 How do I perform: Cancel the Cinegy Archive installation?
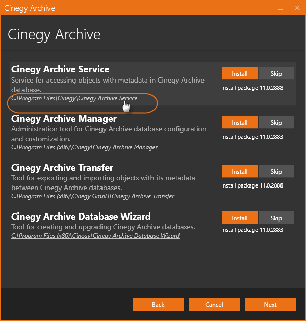click(214, 304)
